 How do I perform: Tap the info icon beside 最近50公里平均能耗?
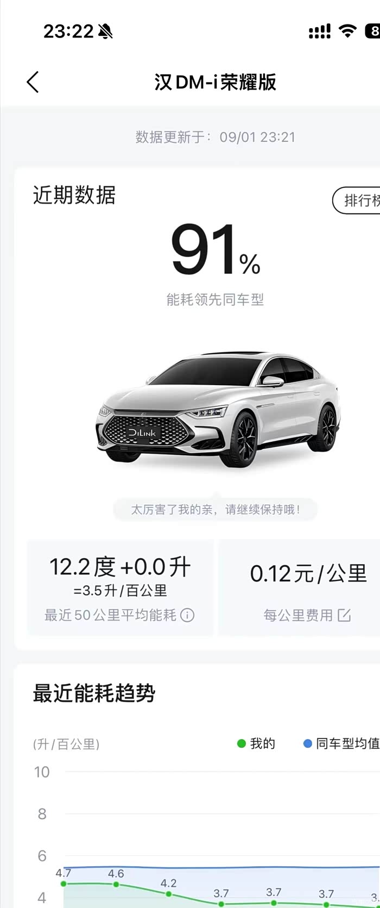coord(187,615)
